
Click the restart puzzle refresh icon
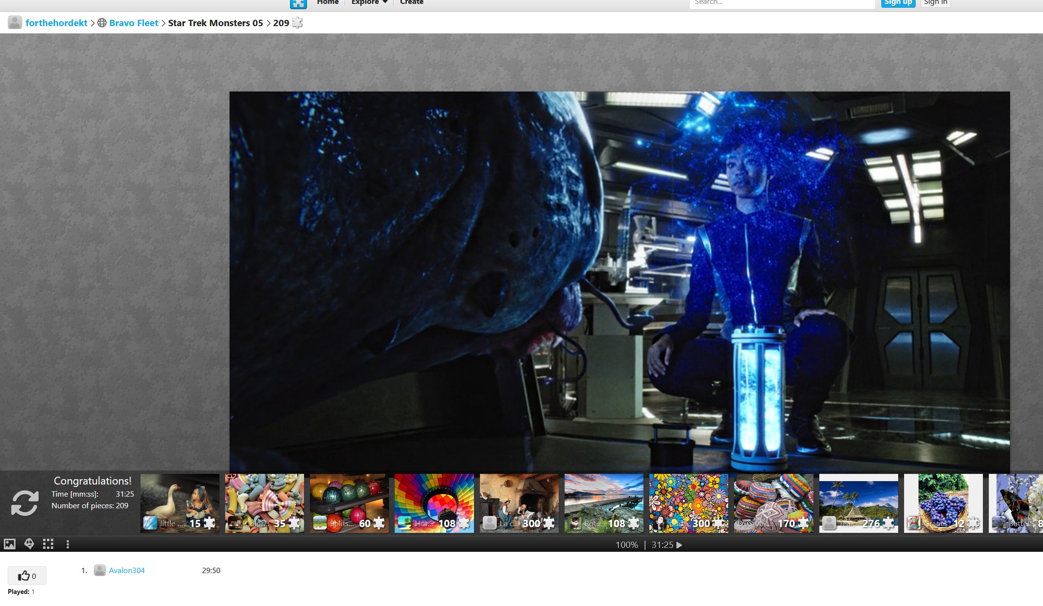pos(25,503)
